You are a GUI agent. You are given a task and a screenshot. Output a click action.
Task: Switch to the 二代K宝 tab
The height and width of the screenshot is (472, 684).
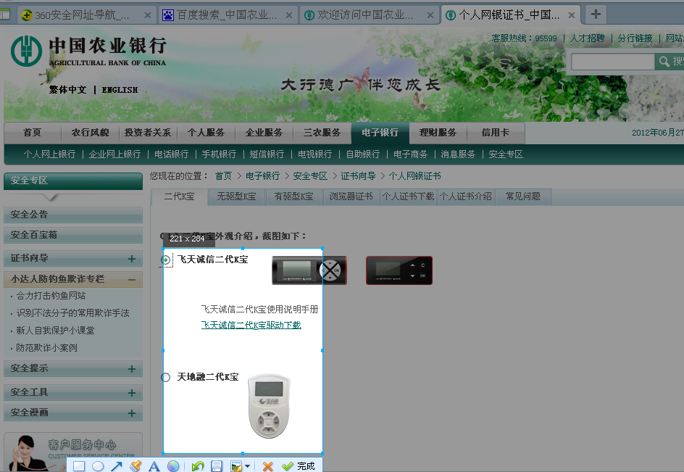click(179, 196)
